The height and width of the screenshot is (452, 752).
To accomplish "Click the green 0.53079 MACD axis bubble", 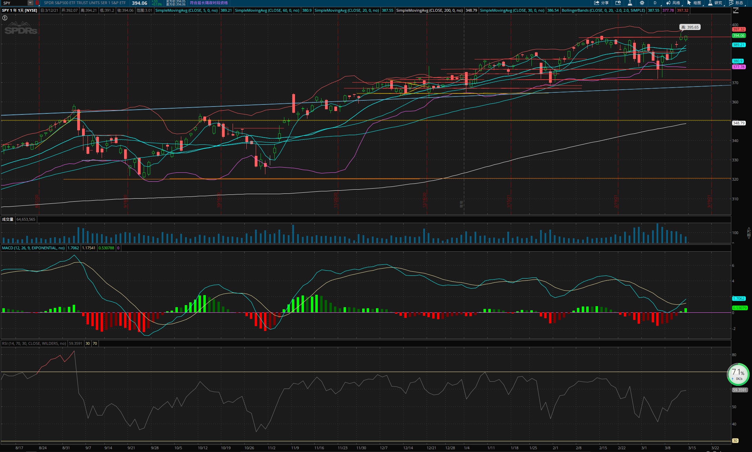I will pyautogui.click(x=739, y=308).
